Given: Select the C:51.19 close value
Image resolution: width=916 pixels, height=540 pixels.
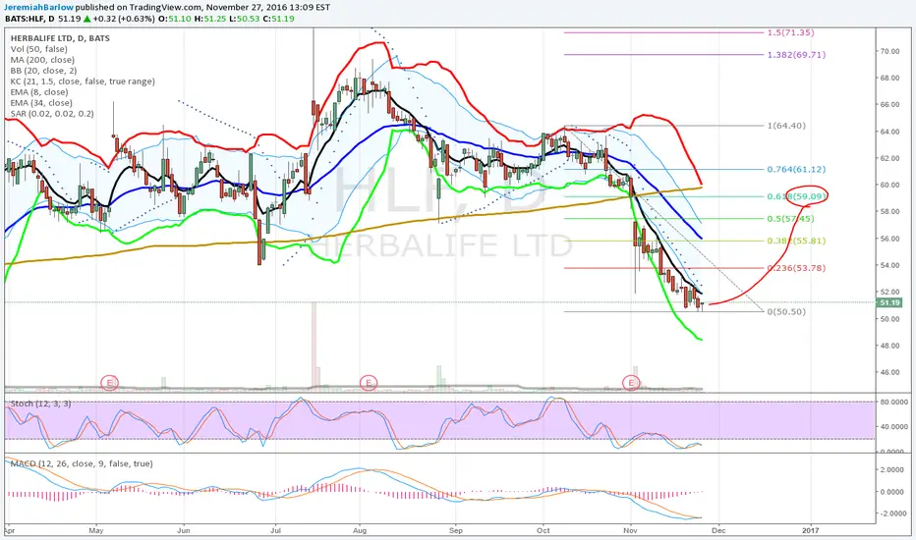Looking at the screenshot, I should 278,19.
